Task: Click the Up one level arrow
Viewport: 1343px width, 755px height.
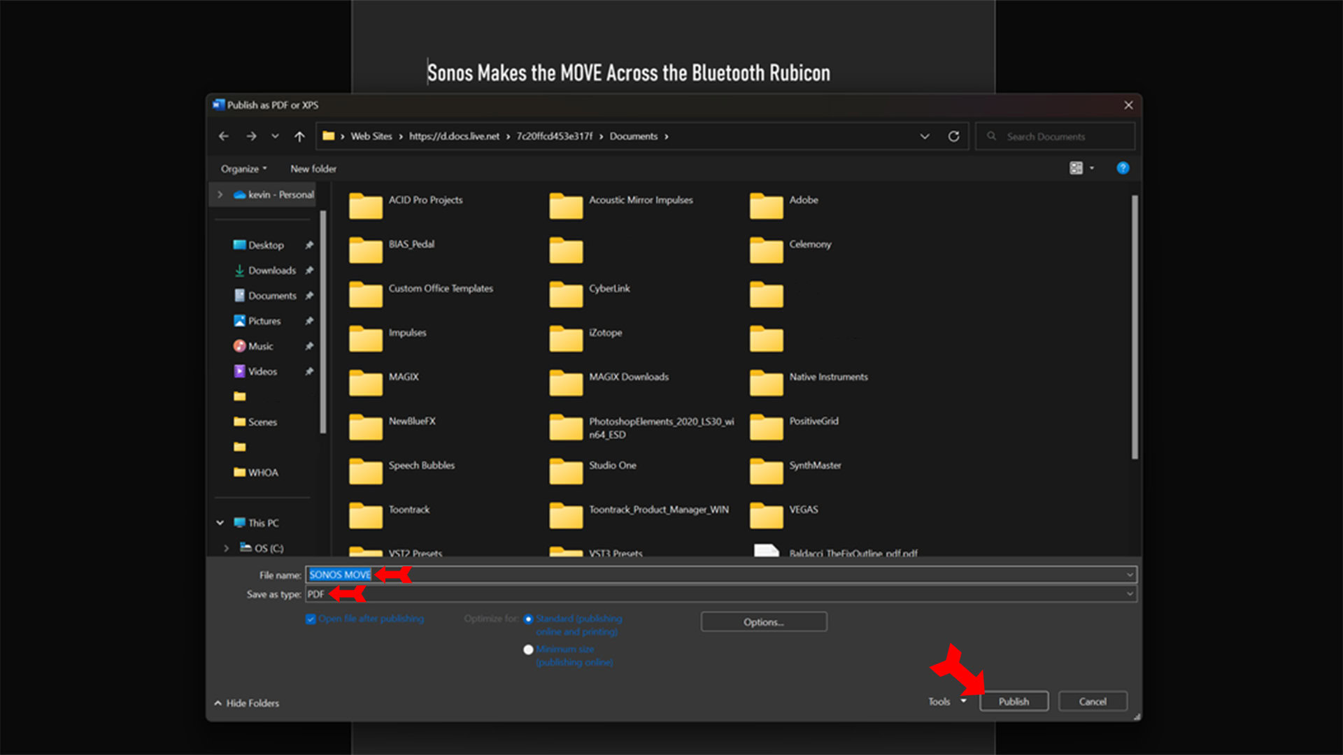Action: (x=299, y=136)
